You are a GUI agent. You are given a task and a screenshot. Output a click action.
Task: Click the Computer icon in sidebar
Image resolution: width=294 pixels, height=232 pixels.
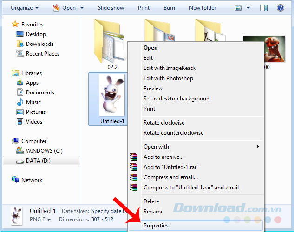click(x=15, y=141)
